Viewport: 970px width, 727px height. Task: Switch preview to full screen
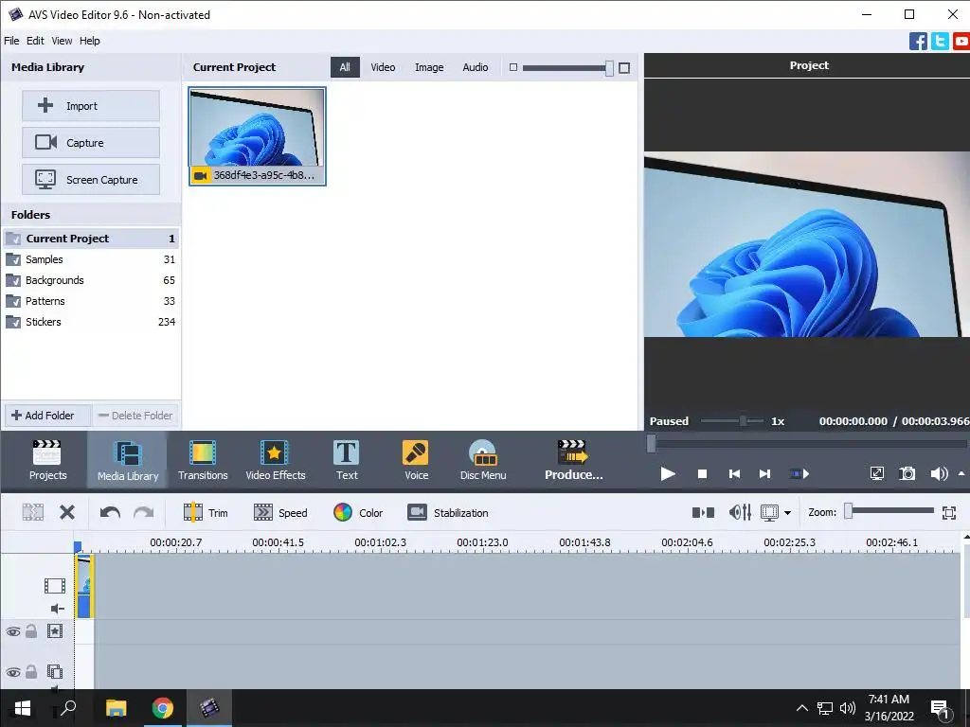click(876, 473)
